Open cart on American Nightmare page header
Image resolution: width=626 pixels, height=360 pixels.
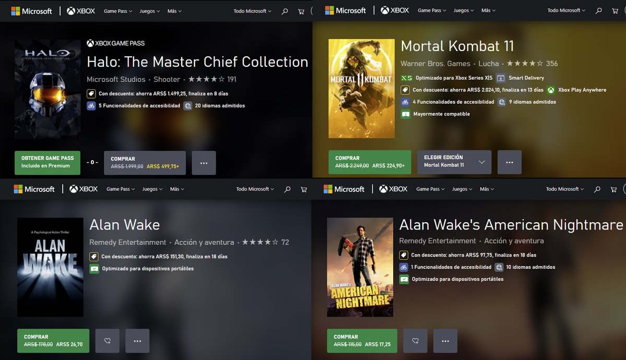[x=613, y=189]
